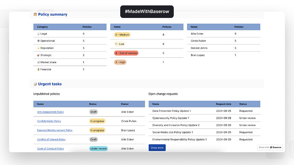Select the '1 - Low' tag
294x165 pixels.
click(x=120, y=44)
